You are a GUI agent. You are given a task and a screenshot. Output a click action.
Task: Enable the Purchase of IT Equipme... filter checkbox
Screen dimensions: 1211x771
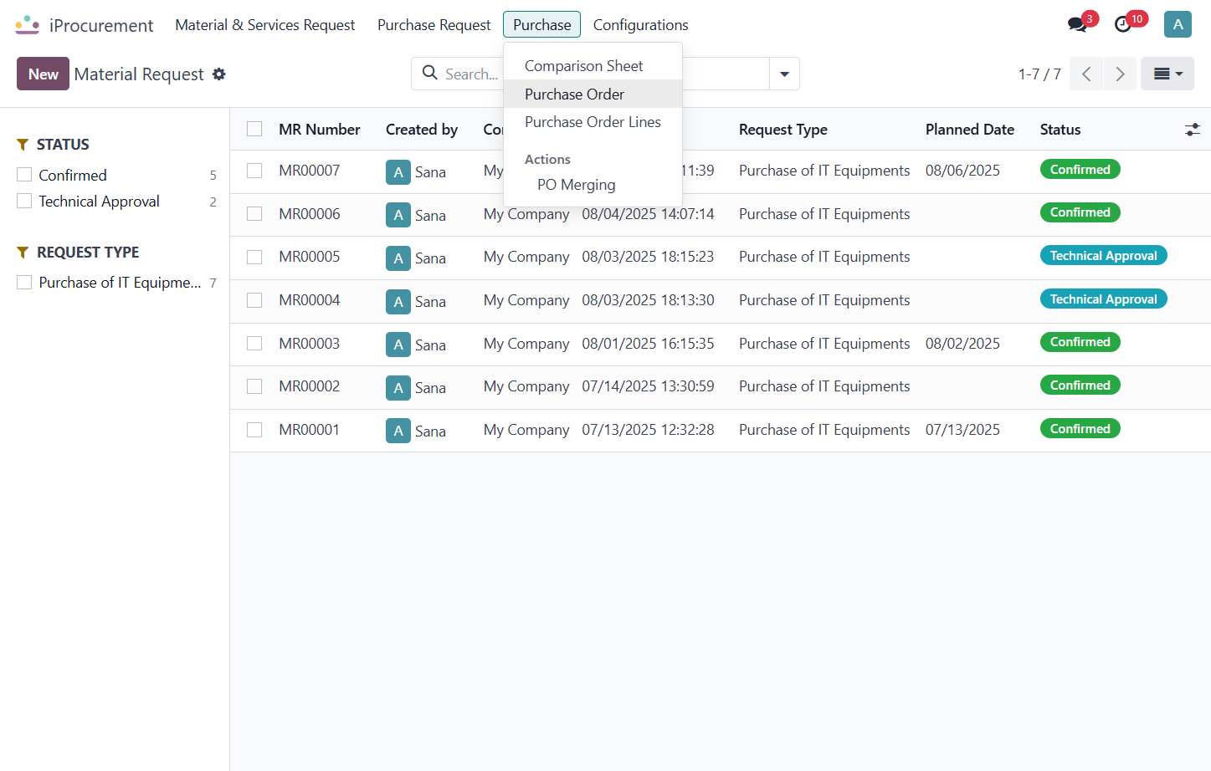tap(24, 283)
